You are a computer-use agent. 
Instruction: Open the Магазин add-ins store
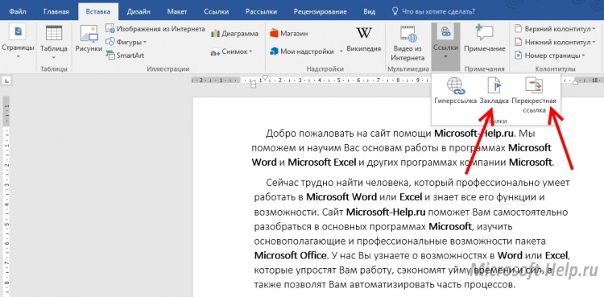click(289, 34)
